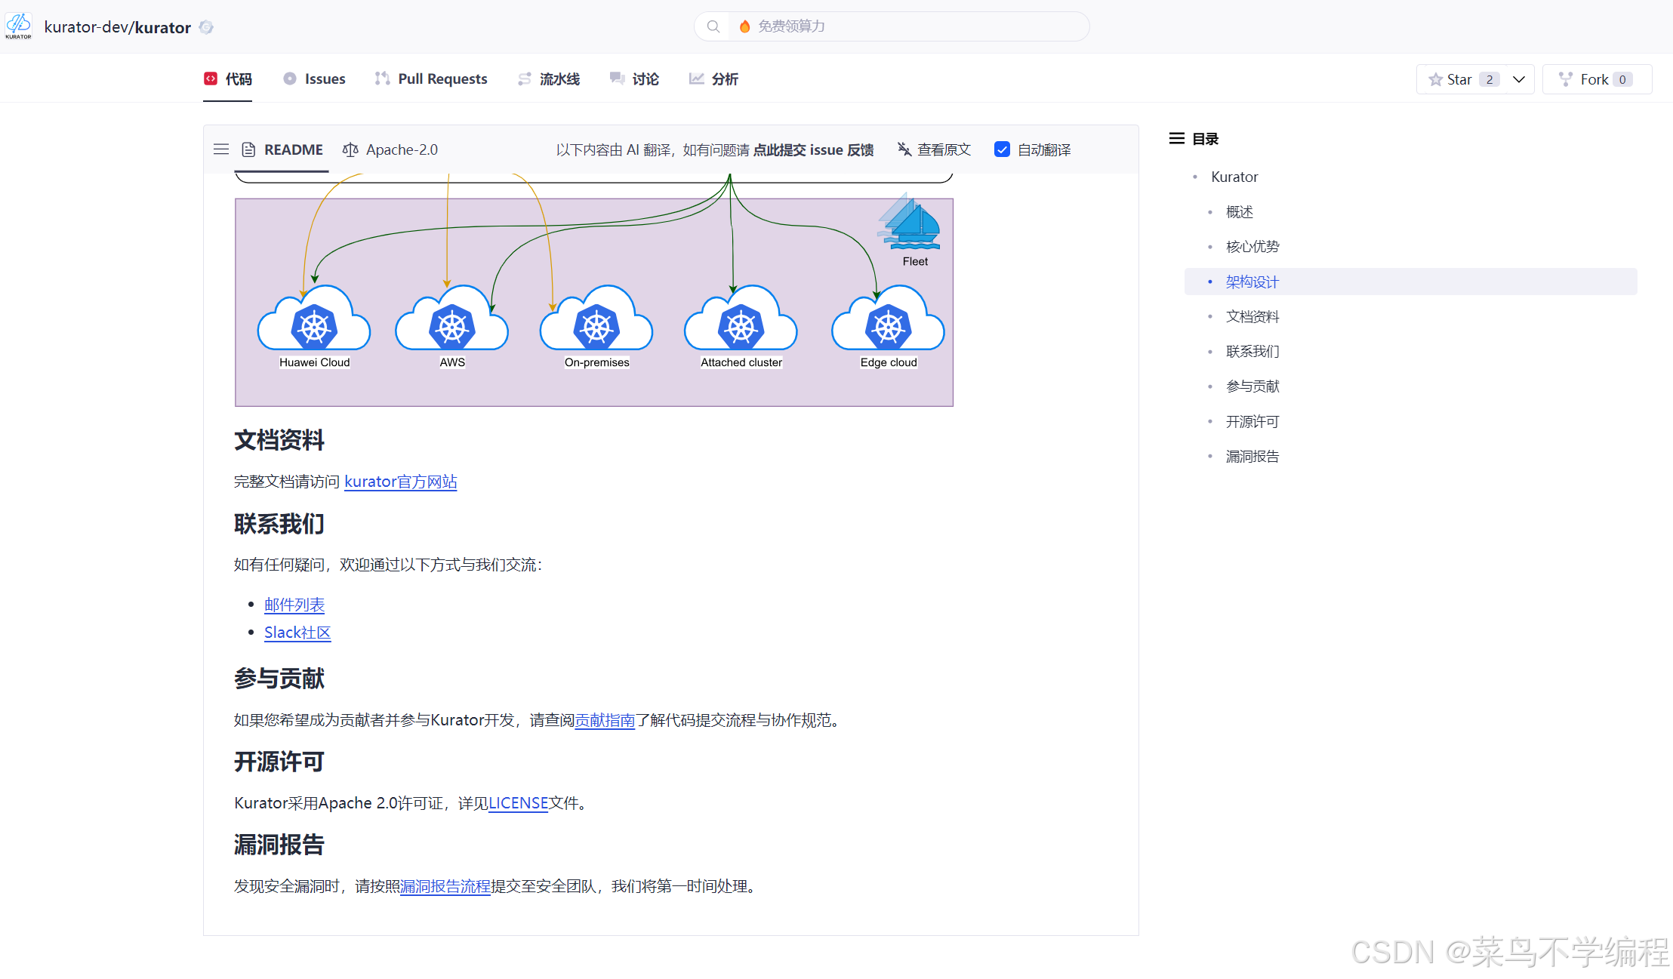This screenshot has height=979, width=1673.
Task: Uncheck the auto translate checkbox
Action: (x=1002, y=149)
